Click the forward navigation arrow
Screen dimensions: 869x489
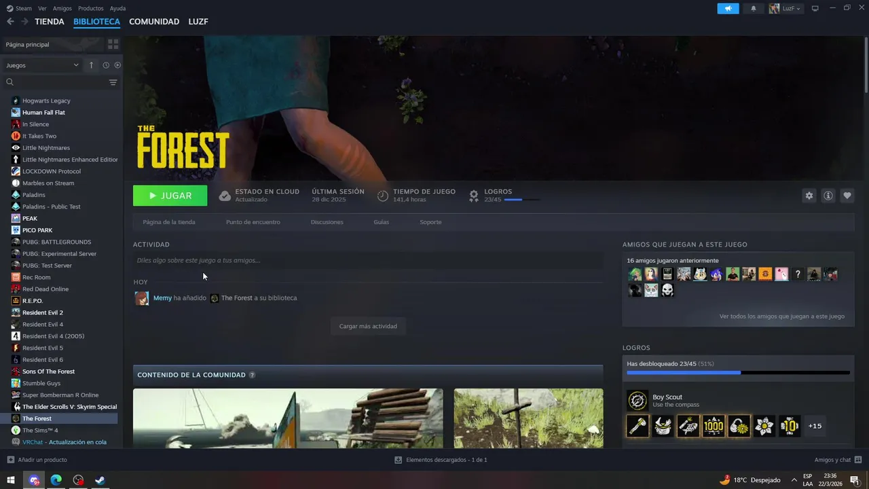(24, 22)
